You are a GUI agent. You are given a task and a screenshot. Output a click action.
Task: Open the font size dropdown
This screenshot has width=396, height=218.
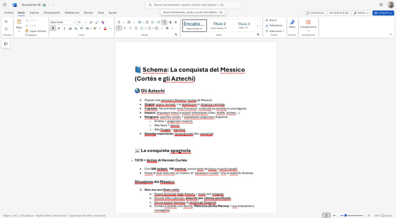86,23
